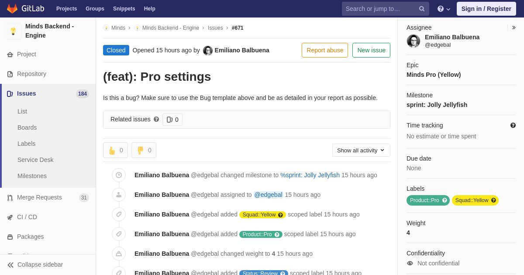Click the Related issues help icon
This screenshot has width=524, height=275.
click(156, 119)
